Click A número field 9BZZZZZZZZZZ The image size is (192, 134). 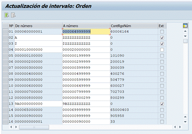[x=86, y=104]
